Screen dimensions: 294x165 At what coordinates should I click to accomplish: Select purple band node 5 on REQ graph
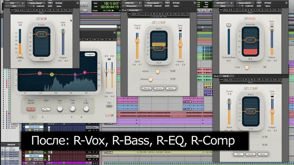pyautogui.click(x=75, y=74)
